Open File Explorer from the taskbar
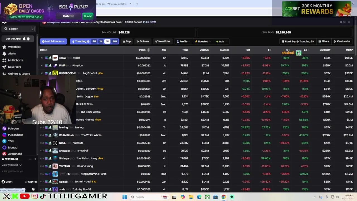The width and height of the screenshot is (357, 201). 191,197
